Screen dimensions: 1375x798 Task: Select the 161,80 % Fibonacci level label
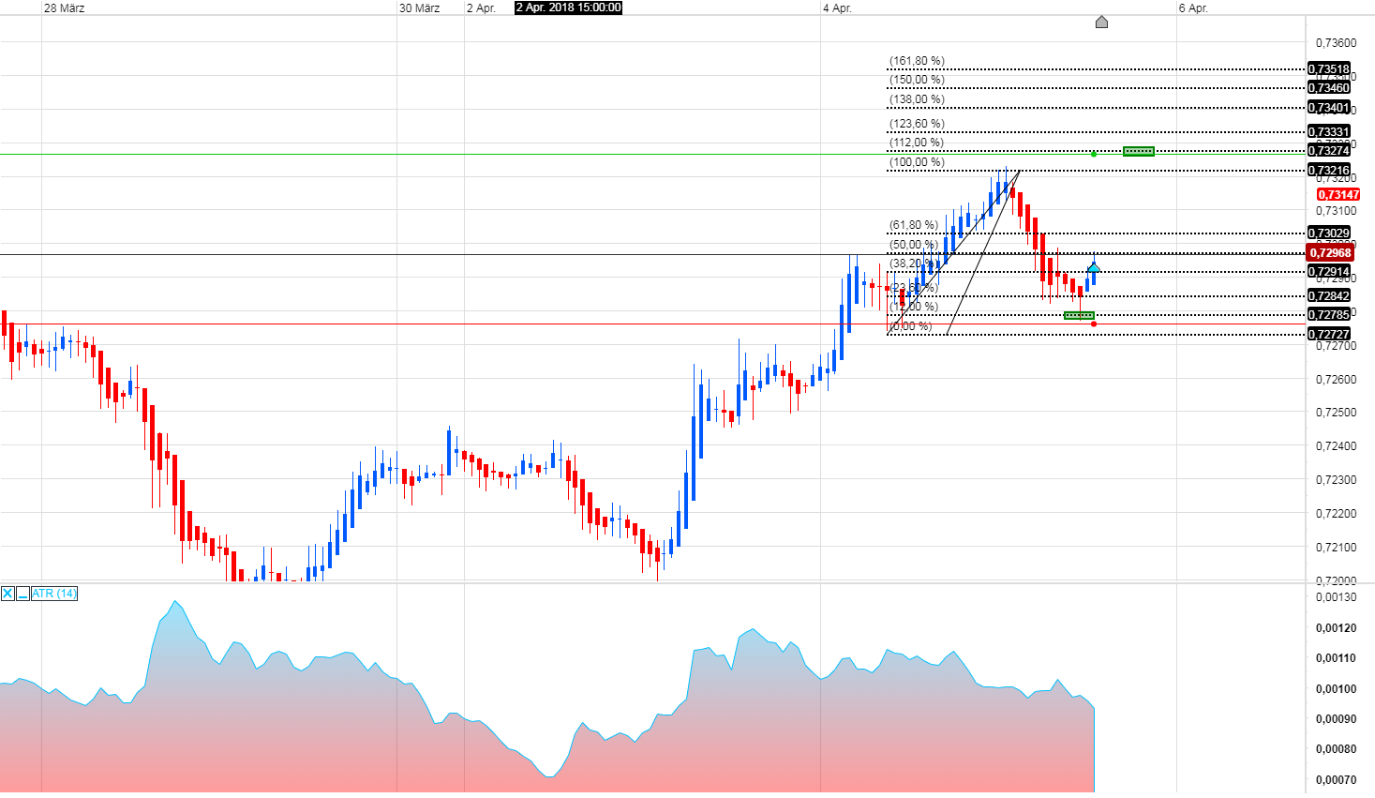tap(917, 61)
